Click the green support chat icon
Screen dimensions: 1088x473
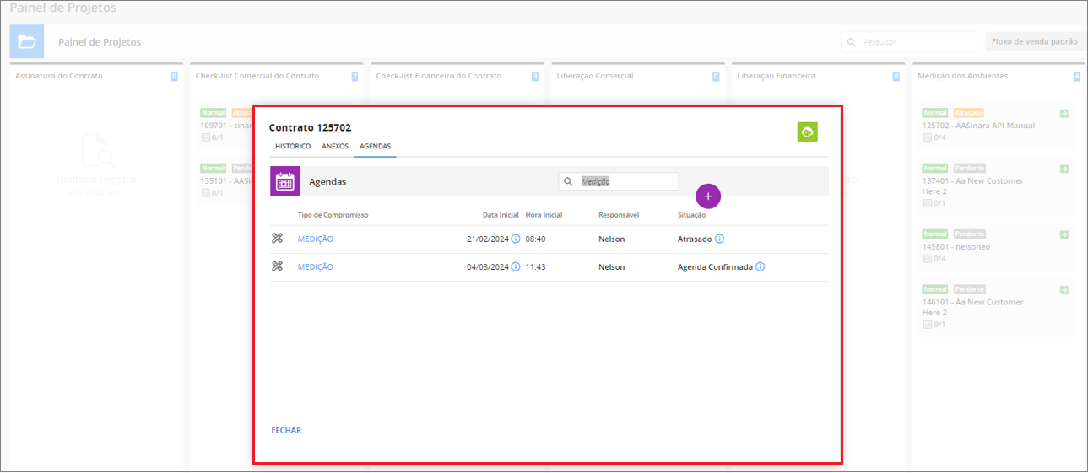coord(807,132)
